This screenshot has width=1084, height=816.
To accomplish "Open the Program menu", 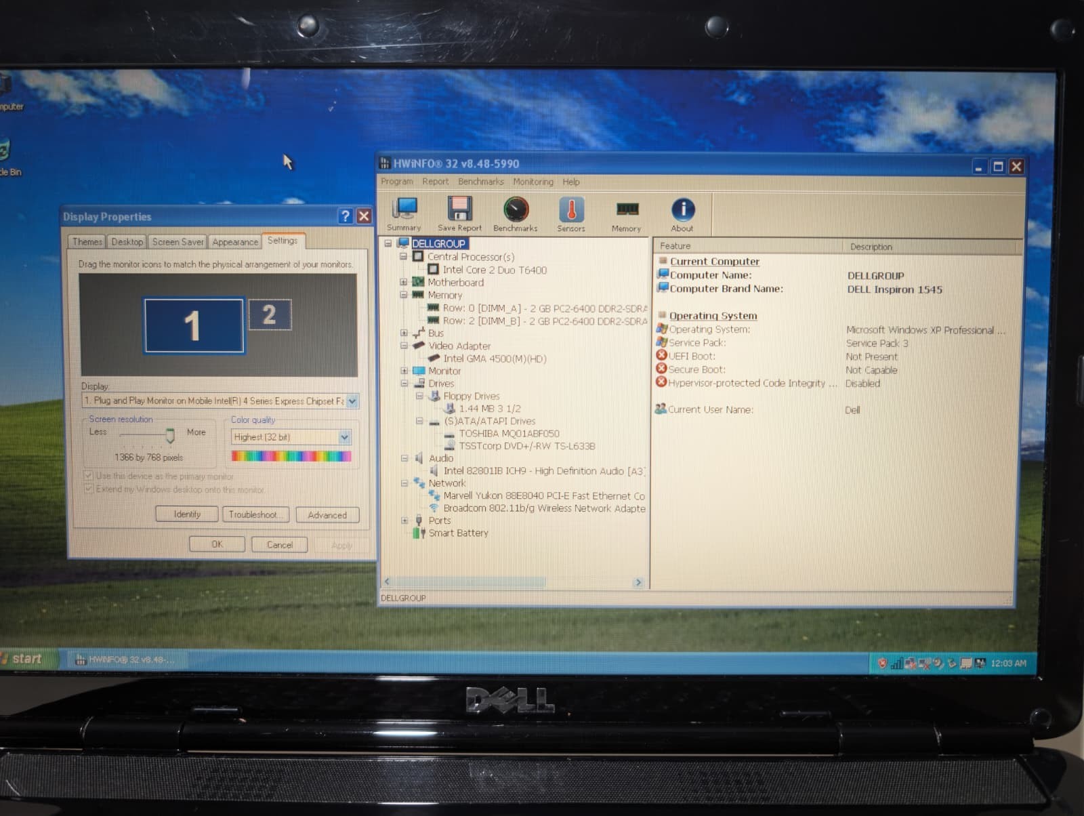I will [397, 182].
